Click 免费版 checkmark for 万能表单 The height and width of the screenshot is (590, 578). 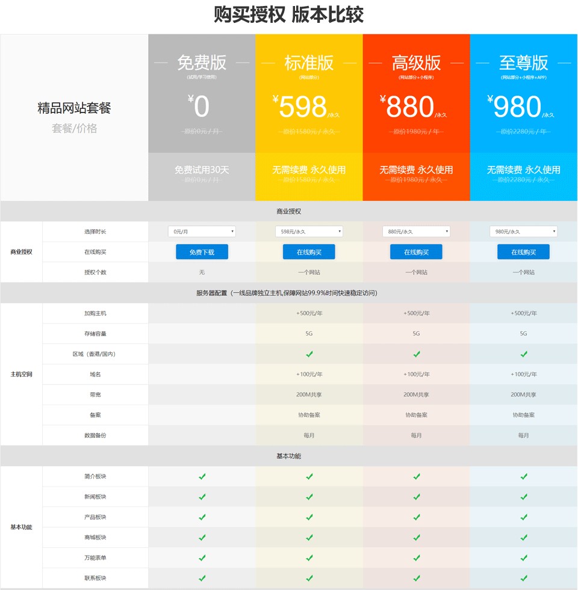(x=202, y=558)
